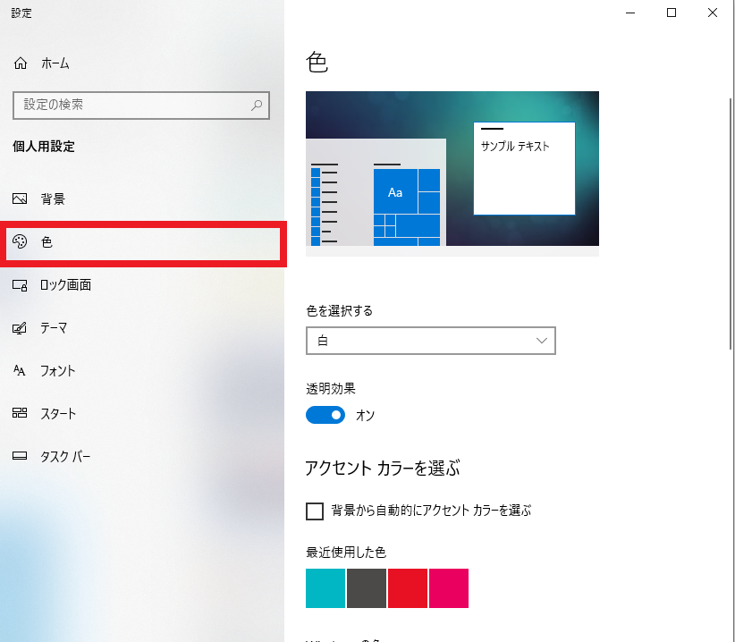Screen dimensions: 735x642
Task: Select the 色 section in sidebar
Action: pyautogui.click(x=141, y=242)
